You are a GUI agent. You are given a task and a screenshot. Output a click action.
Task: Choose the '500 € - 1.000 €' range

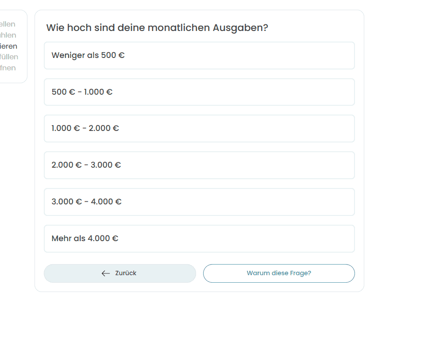199,92
